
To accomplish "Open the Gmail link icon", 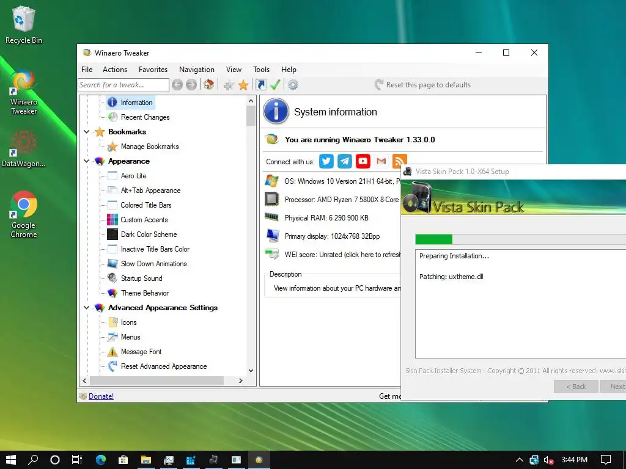I will (381, 161).
